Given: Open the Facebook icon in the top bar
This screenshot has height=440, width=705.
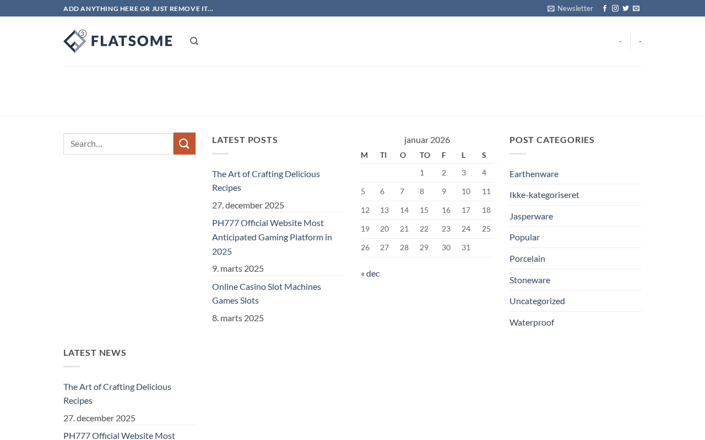Looking at the screenshot, I should tap(605, 8).
